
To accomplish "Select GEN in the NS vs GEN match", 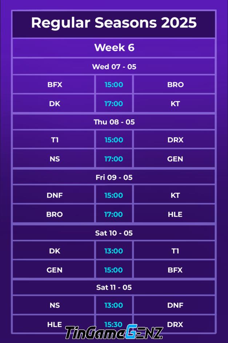I will pyautogui.click(x=175, y=159).
